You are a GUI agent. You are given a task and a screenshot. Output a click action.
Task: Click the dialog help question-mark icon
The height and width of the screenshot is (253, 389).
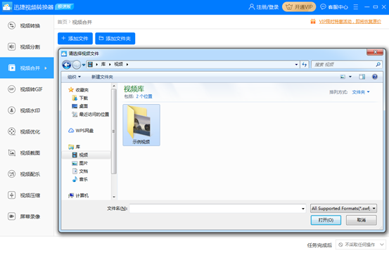tap(375, 77)
